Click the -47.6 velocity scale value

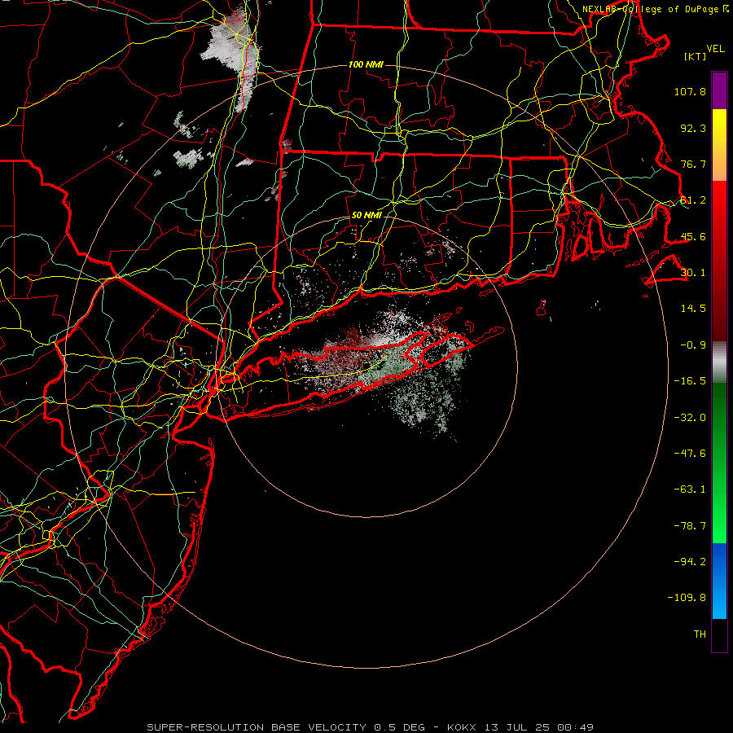(690, 454)
